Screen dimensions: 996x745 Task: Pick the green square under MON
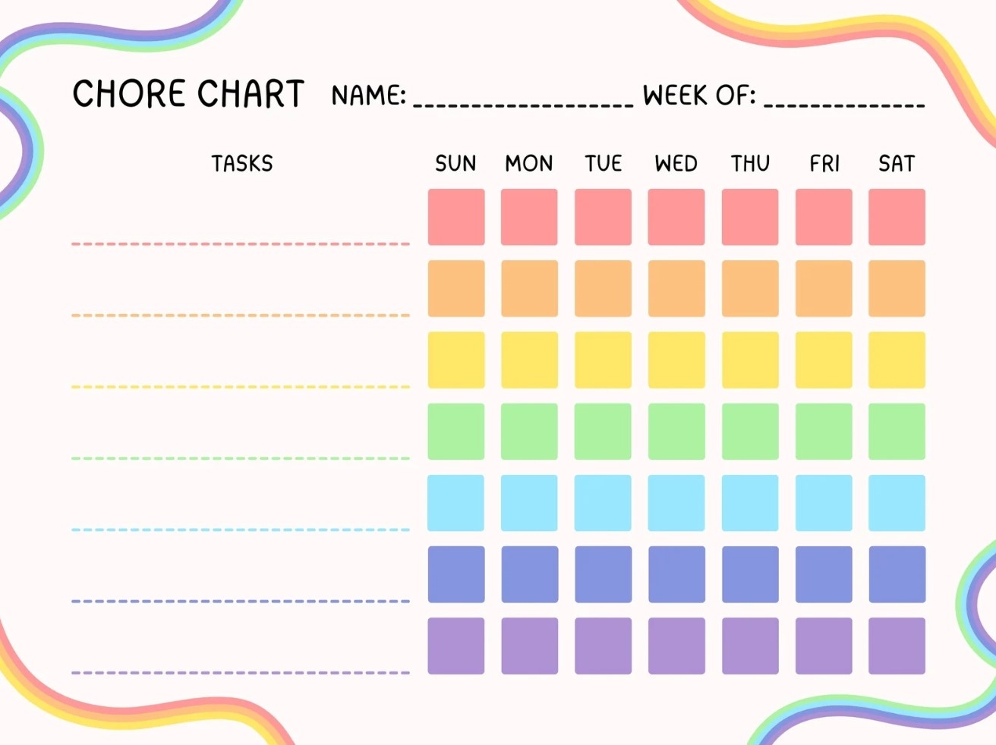tap(529, 432)
